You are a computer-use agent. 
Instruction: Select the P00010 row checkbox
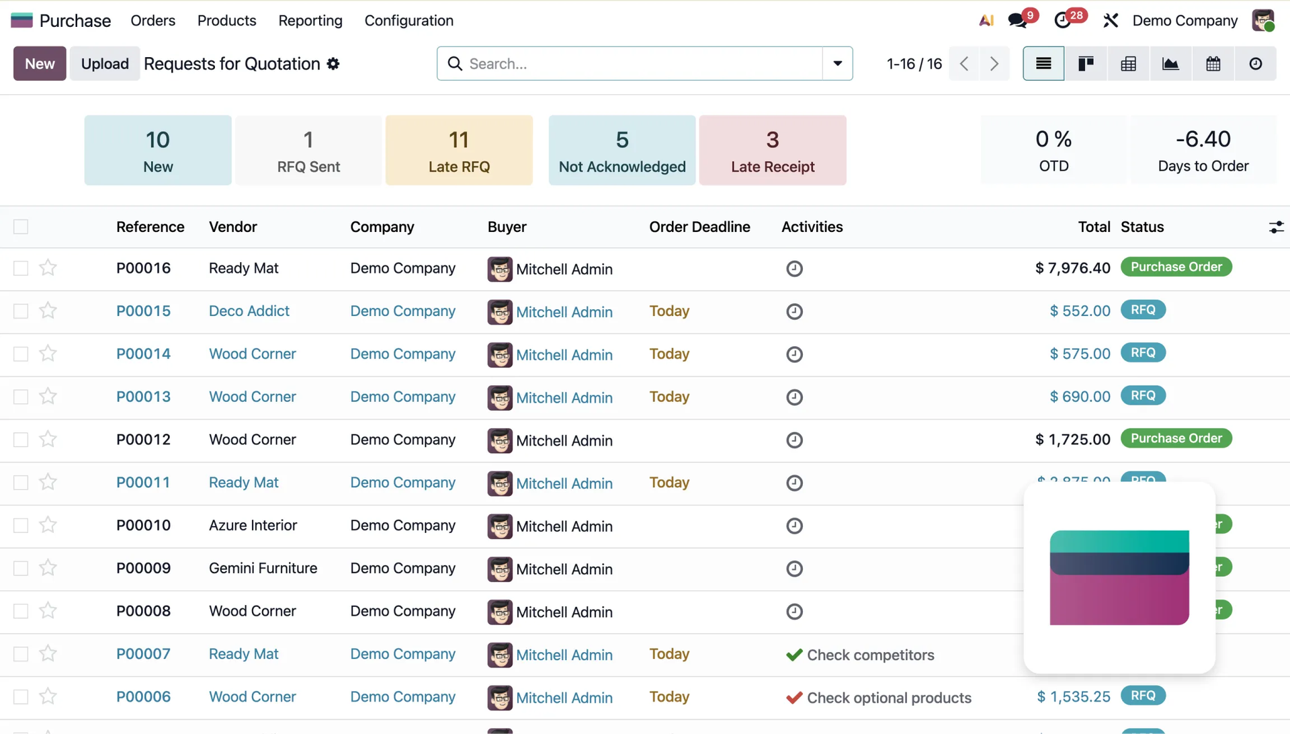(21, 526)
